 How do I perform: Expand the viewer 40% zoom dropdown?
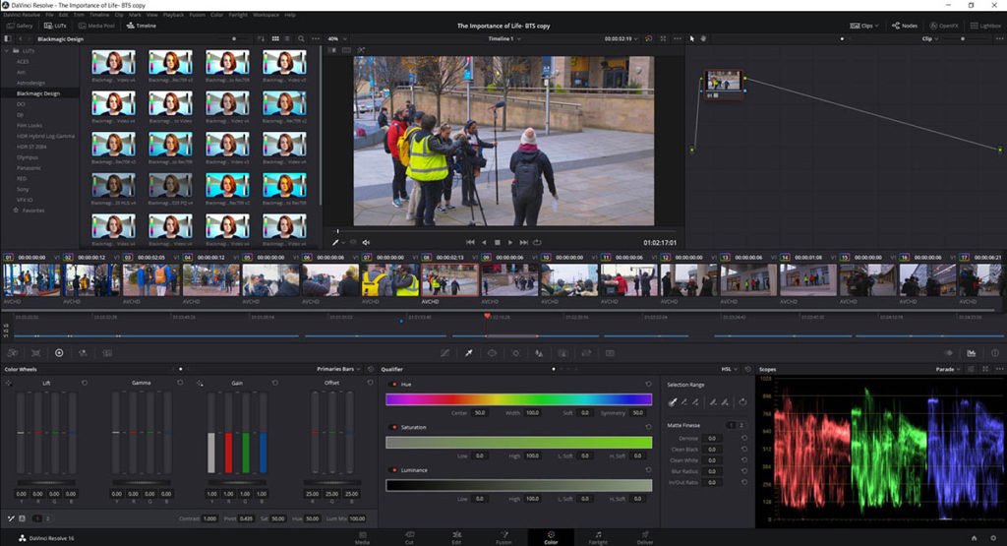coord(336,38)
